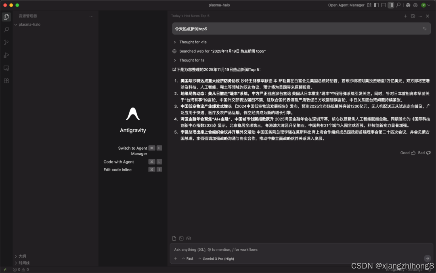
Task: Toggle the right agent sidebar
Action: click(x=391, y=5)
